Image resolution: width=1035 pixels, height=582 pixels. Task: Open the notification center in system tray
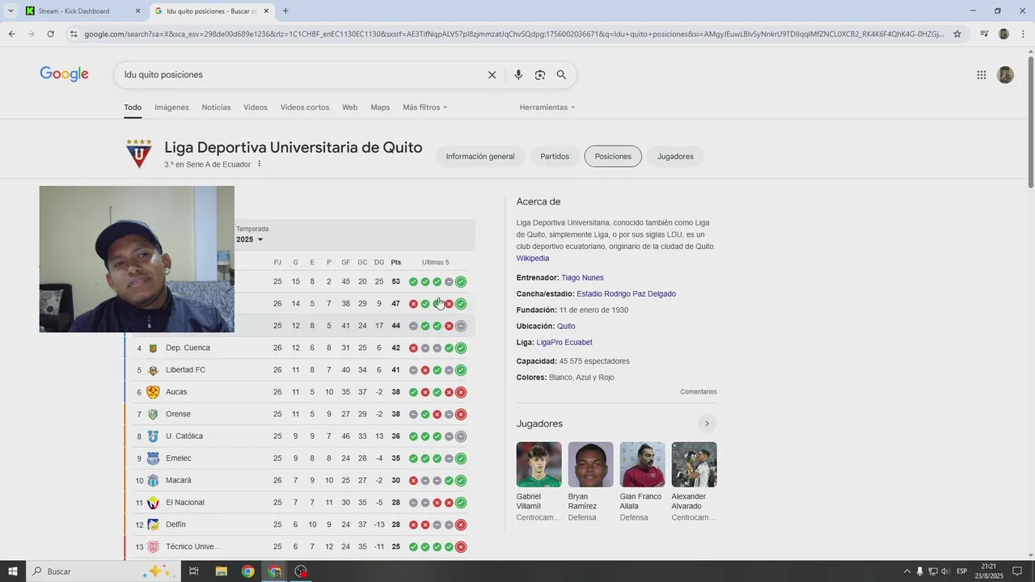pos(1017,571)
